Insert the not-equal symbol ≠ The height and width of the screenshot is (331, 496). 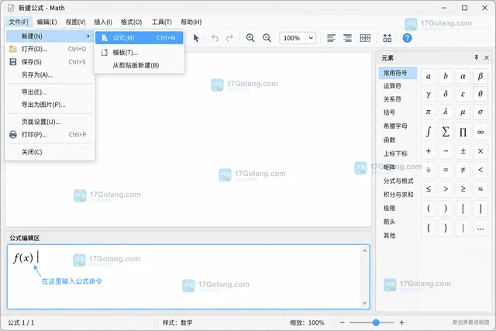(463, 170)
